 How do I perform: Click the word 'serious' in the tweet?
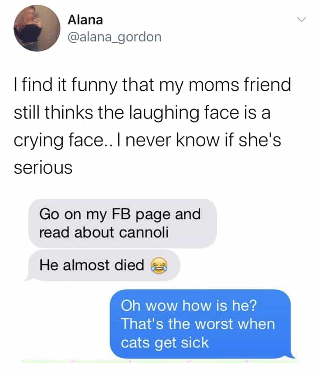43,168
